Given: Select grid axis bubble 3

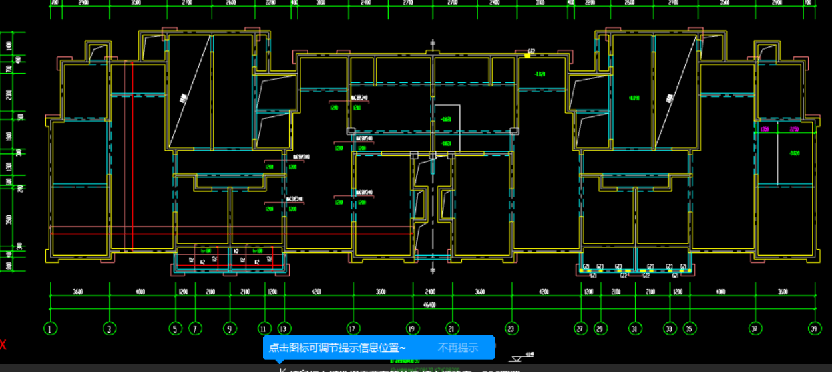Looking at the screenshot, I should pyautogui.click(x=109, y=328).
